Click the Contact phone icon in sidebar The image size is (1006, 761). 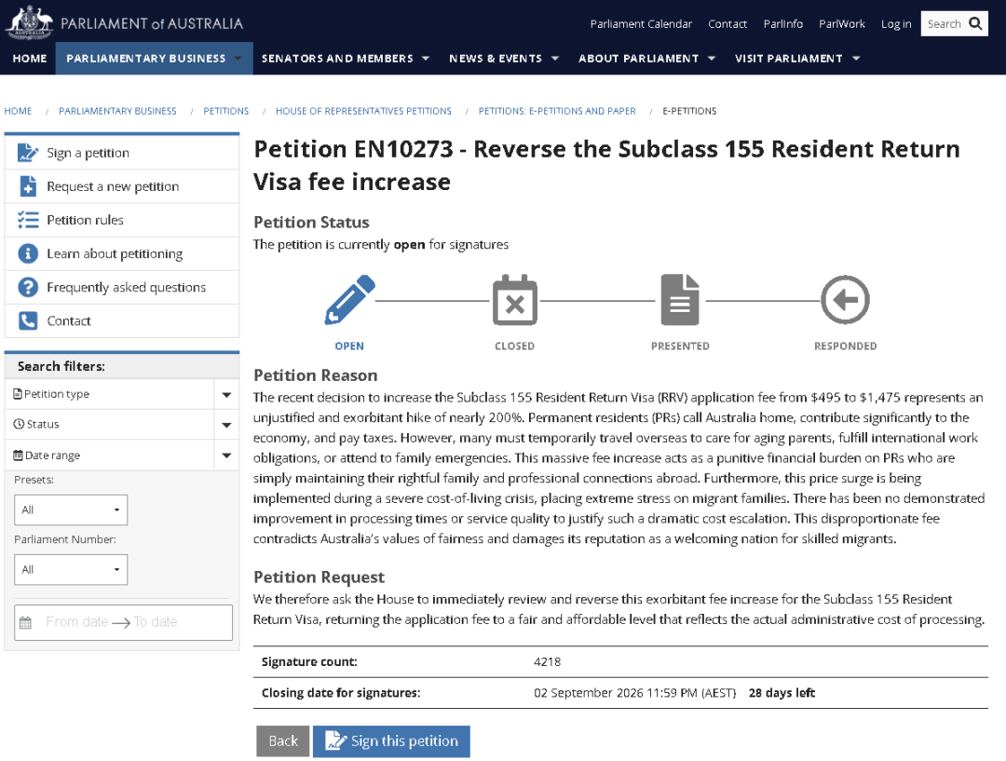[x=28, y=320]
